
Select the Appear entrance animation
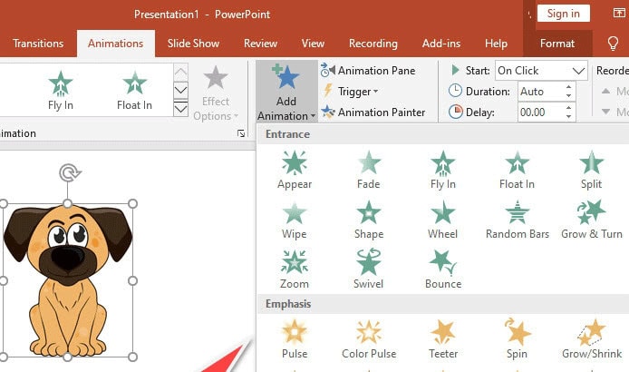pyautogui.click(x=295, y=170)
